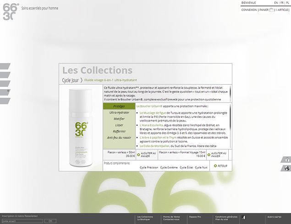Open the CONNEXION login link
Screen dimensions: 291x224
coord(249,10)
